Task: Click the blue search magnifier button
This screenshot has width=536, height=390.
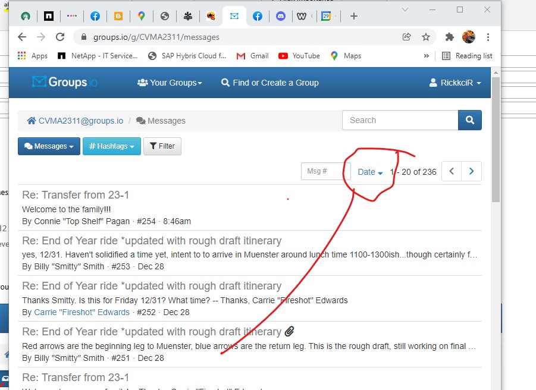Action: click(470, 120)
